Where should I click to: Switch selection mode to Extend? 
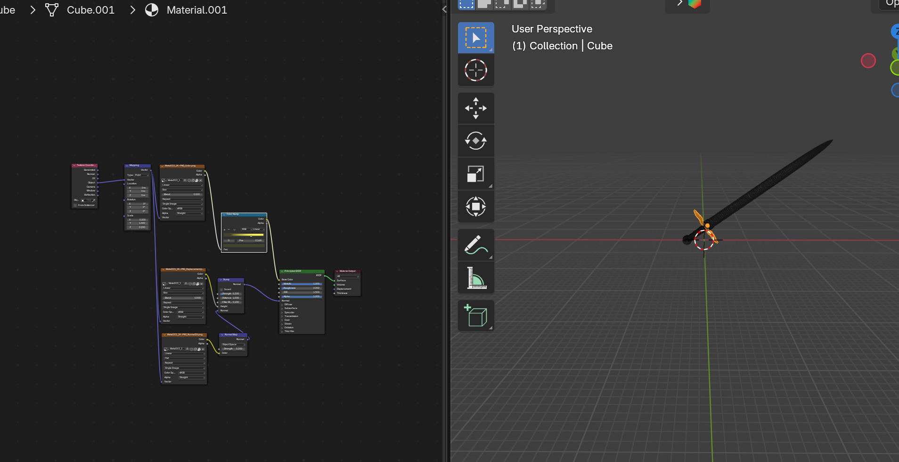coord(484,4)
